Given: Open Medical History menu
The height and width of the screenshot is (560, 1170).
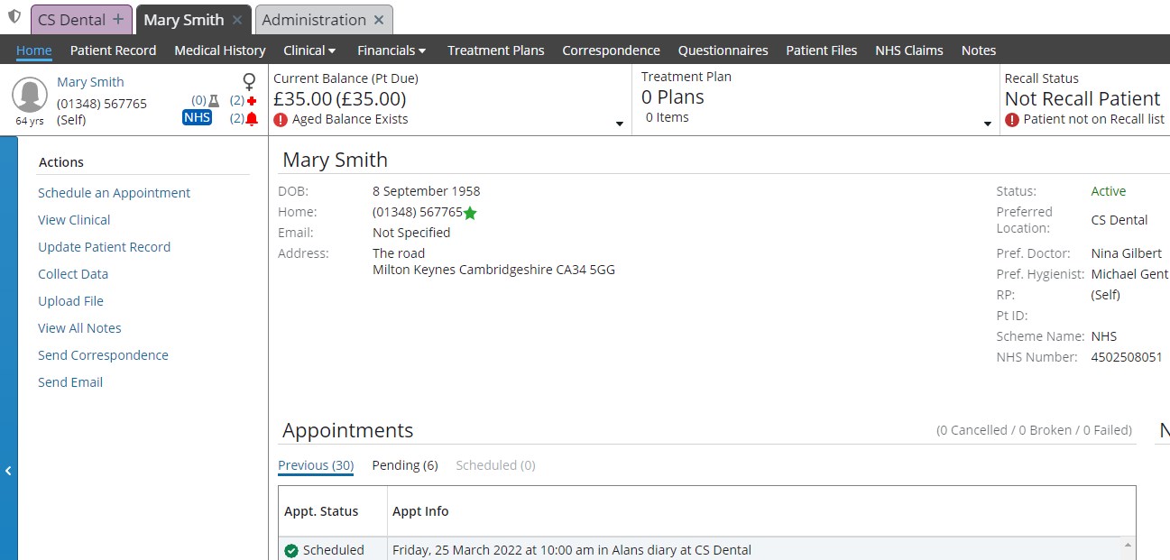Looking at the screenshot, I should tap(220, 50).
